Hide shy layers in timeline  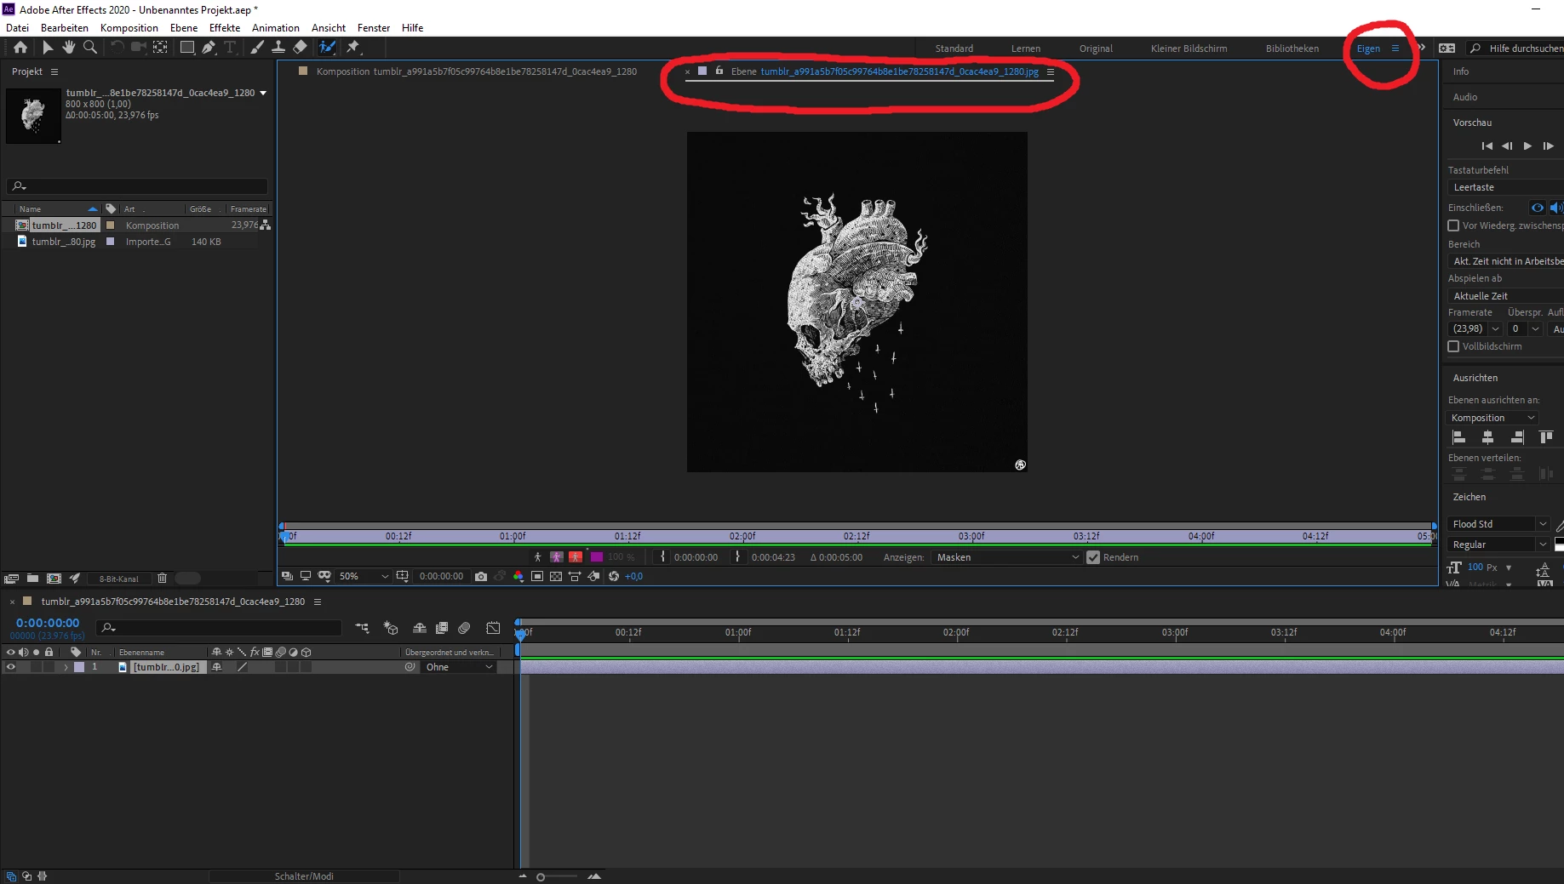coord(420,628)
